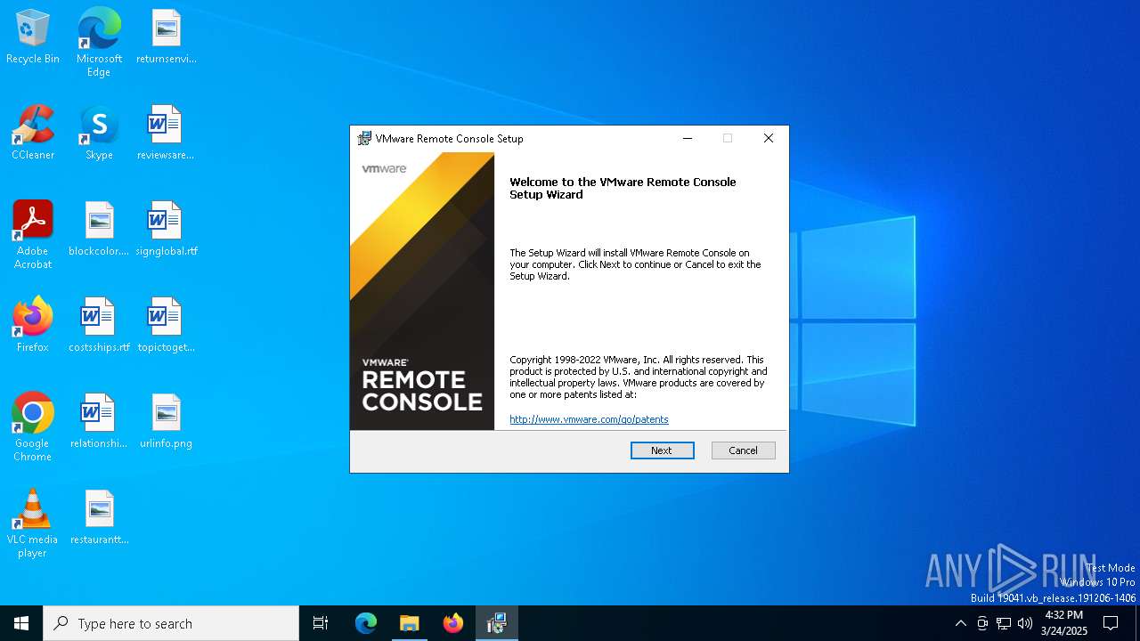Select the Recycle Bin desktop icon

coord(33,37)
